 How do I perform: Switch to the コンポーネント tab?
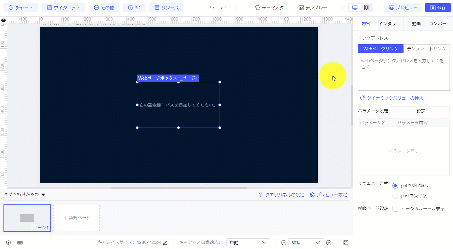pos(440,24)
